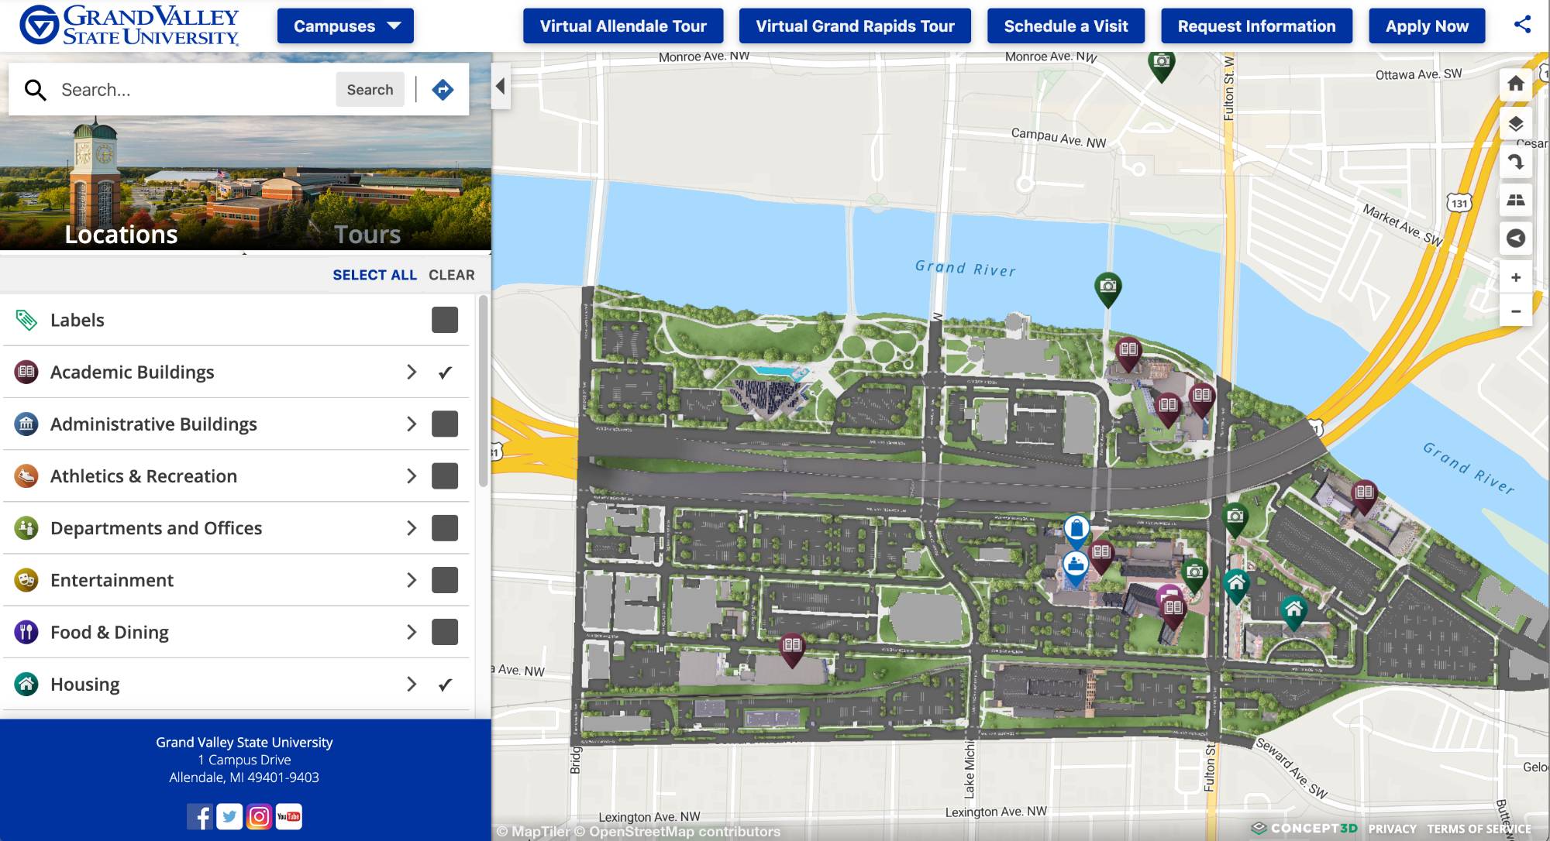The width and height of the screenshot is (1550, 841).
Task: Click the SELECT ALL link
Action: (374, 275)
